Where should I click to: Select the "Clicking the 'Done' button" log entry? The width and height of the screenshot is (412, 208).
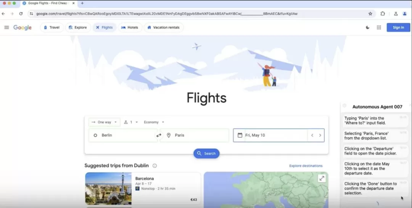pyautogui.click(x=375, y=188)
